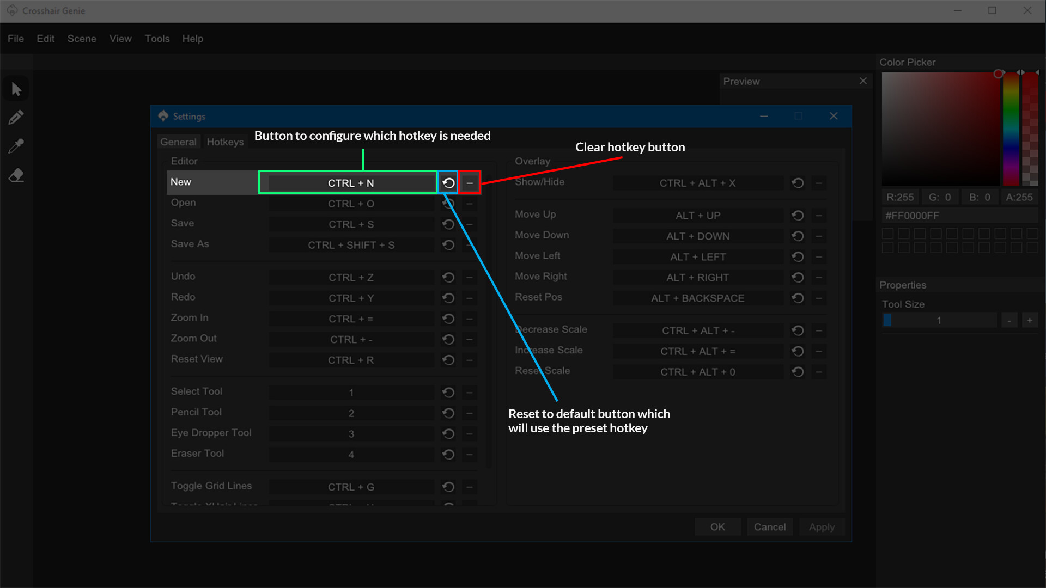The width and height of the screenshot is (1046, 588).
Task: Clear the Move Up hotkey
Action: click(x=818, y=216)
